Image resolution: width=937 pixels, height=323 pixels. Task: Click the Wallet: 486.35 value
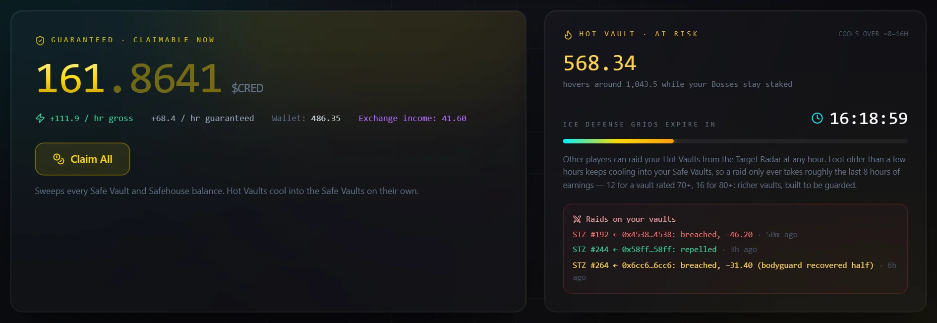(306, 118)
